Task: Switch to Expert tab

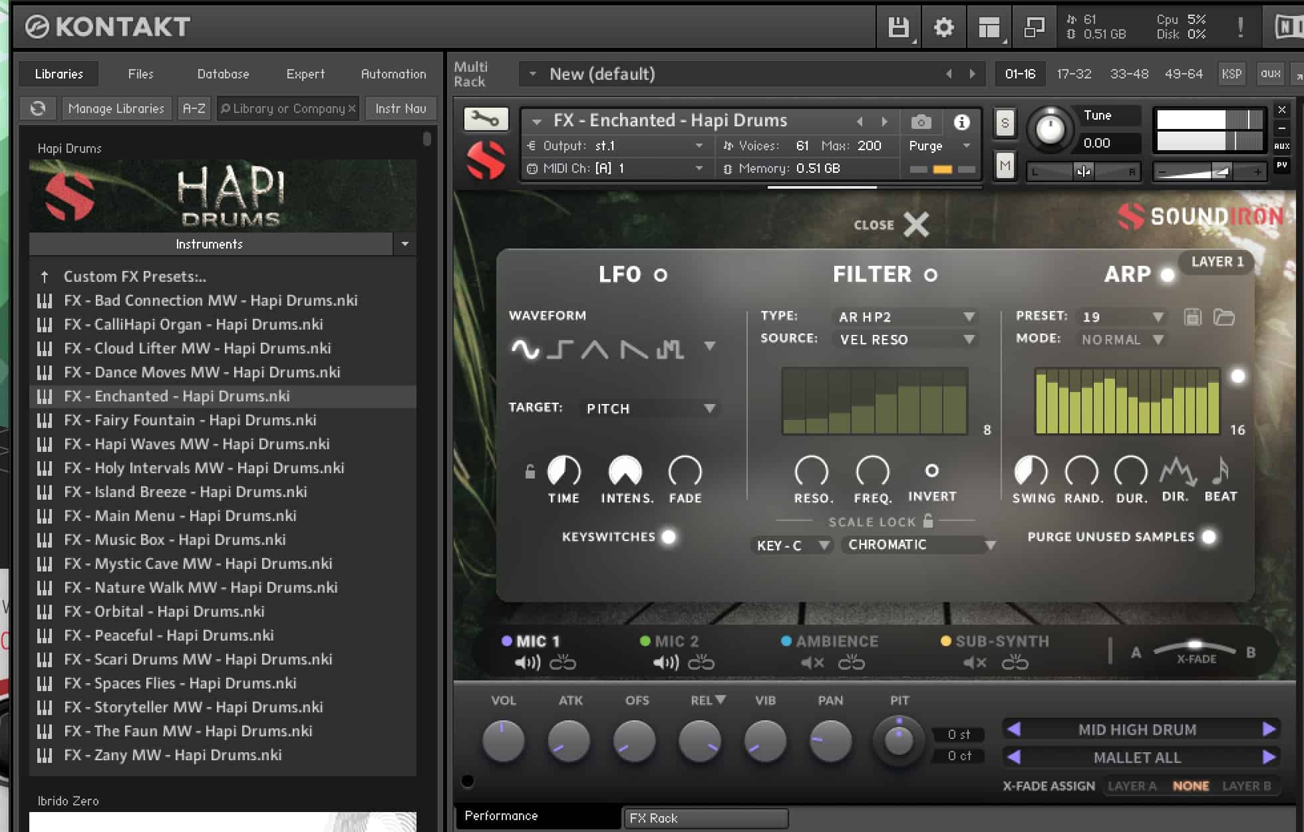Action: 305,74
